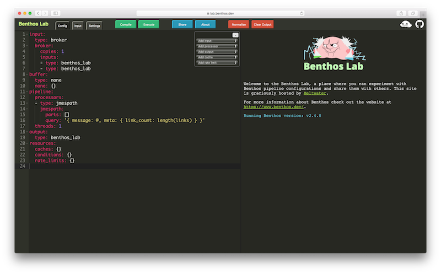Fold the resources section at line 20
Image resolution: width=441 pixels, height=274 pixels.
pos(27,143)
